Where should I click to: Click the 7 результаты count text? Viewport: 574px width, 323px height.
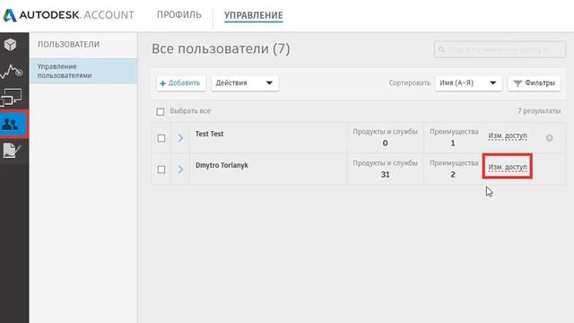(x=539, y=111)
